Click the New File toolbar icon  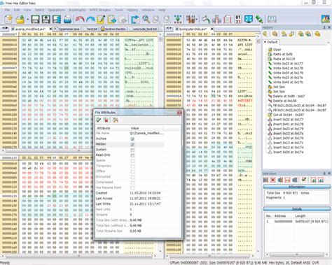pyautogui.click(x=8, y=20)
